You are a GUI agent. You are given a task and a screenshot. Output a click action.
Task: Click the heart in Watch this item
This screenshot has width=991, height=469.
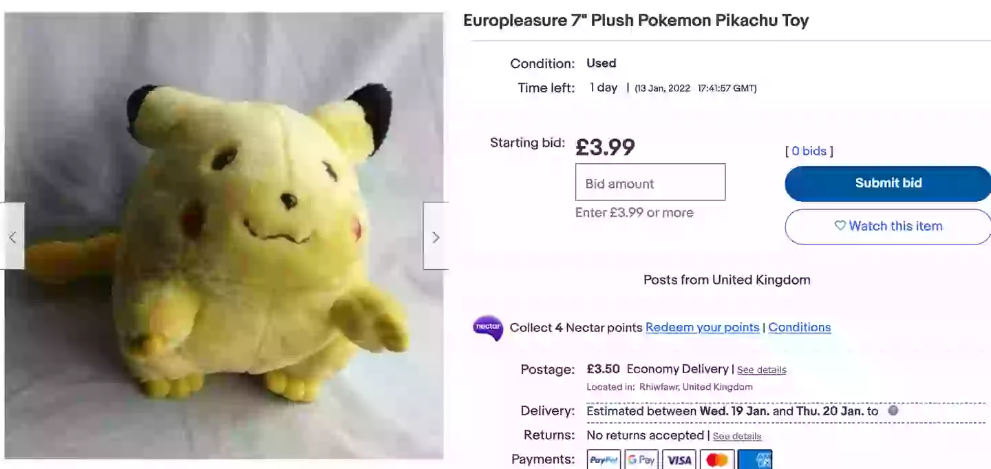[840, 225]
